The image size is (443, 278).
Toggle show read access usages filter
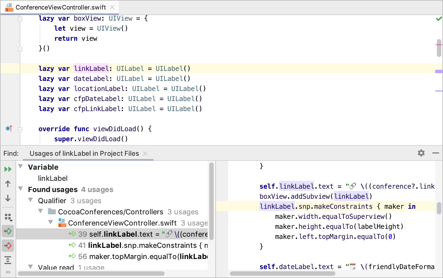pyautogui.click(x=8, y=231)
